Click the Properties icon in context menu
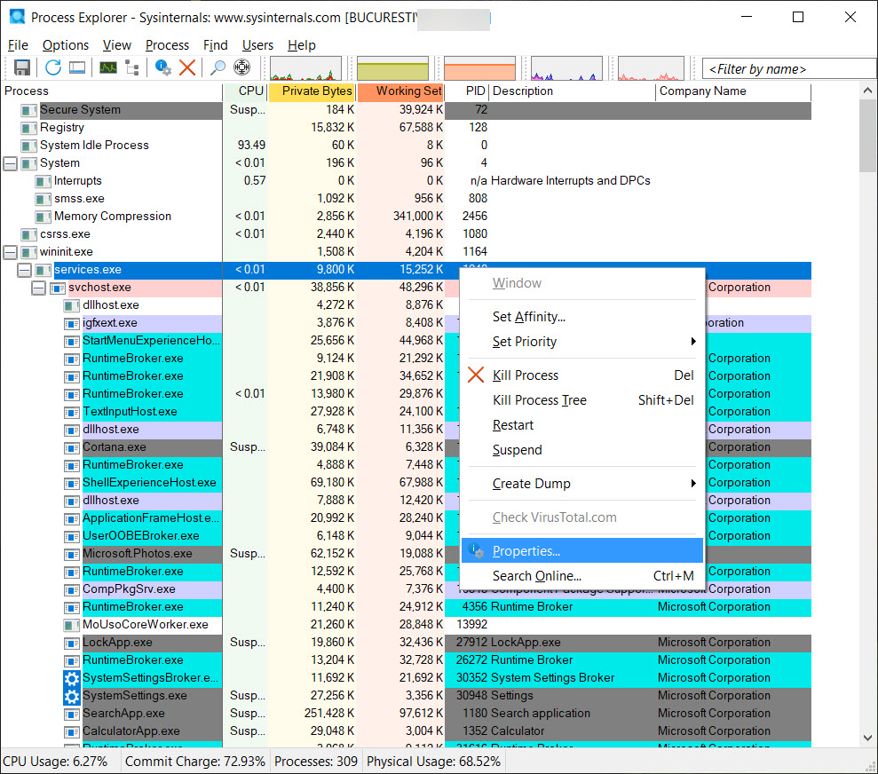The image size is (878, 774). (x=476, y=551)
